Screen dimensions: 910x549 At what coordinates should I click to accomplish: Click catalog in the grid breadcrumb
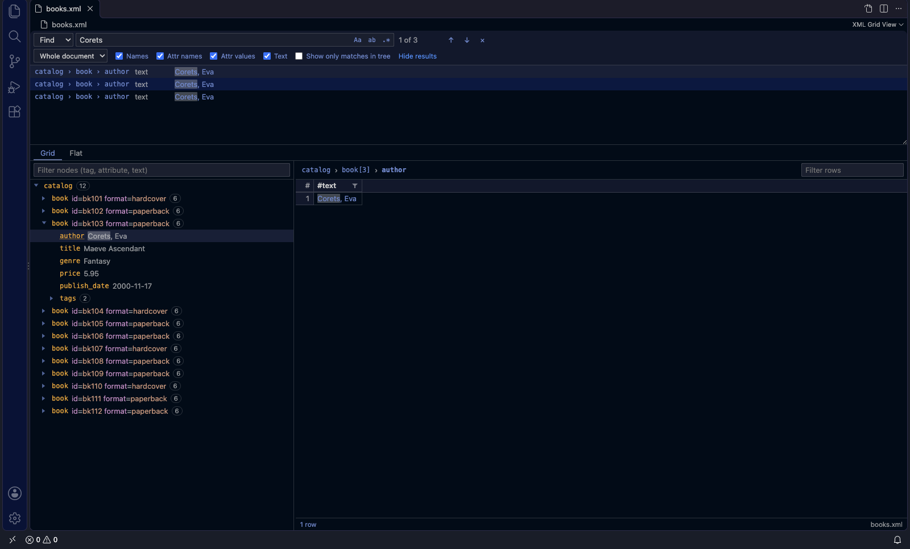[316, 170]
